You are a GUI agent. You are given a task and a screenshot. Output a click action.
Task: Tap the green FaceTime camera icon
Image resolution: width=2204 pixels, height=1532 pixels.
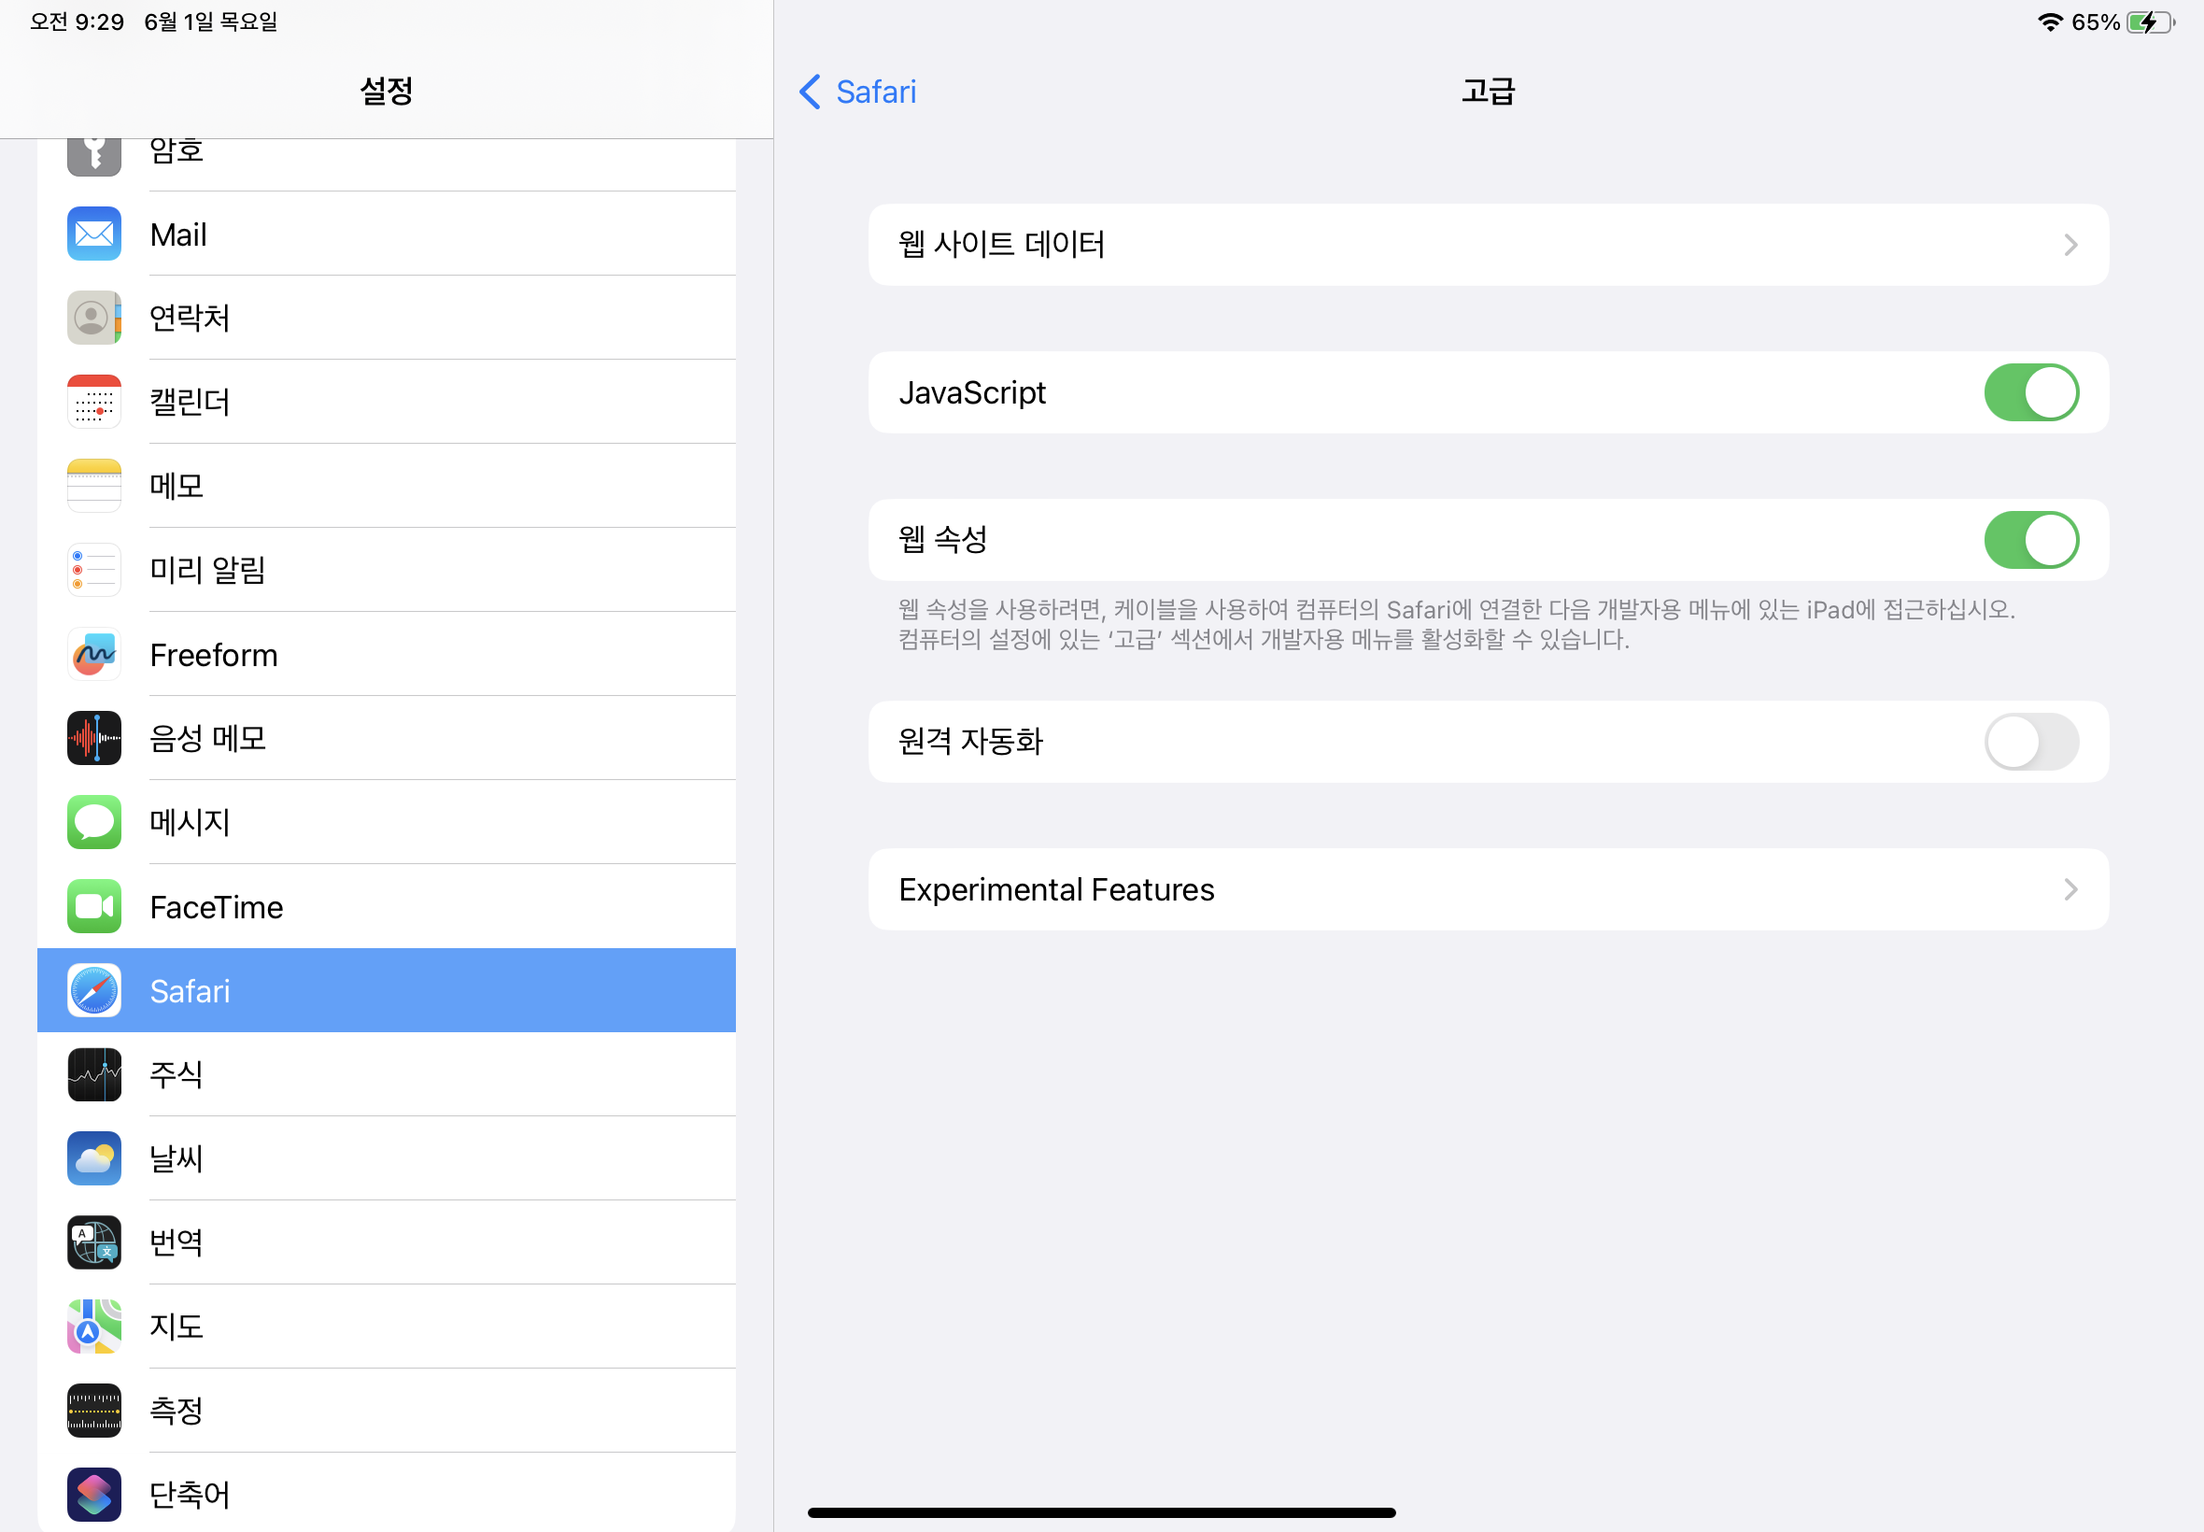94,906
